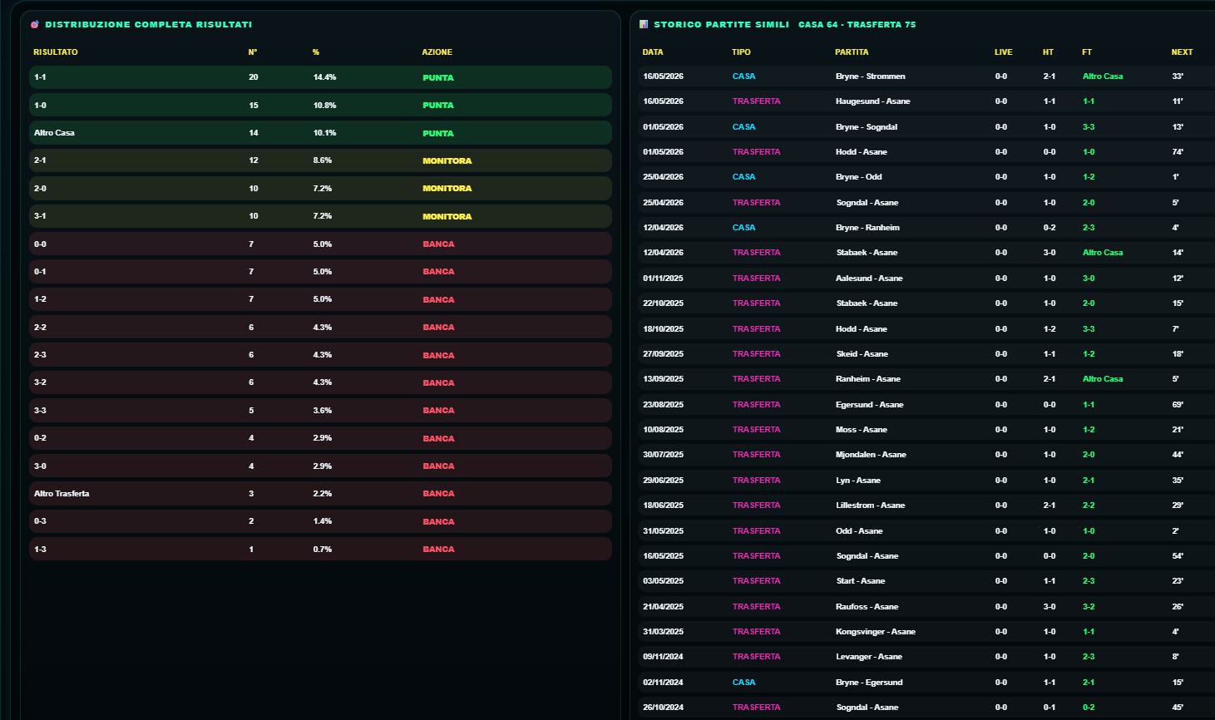Screen dimensions: 1215x720
Task: Select the 'Bryne - Strommen' match
Action: 870,76
